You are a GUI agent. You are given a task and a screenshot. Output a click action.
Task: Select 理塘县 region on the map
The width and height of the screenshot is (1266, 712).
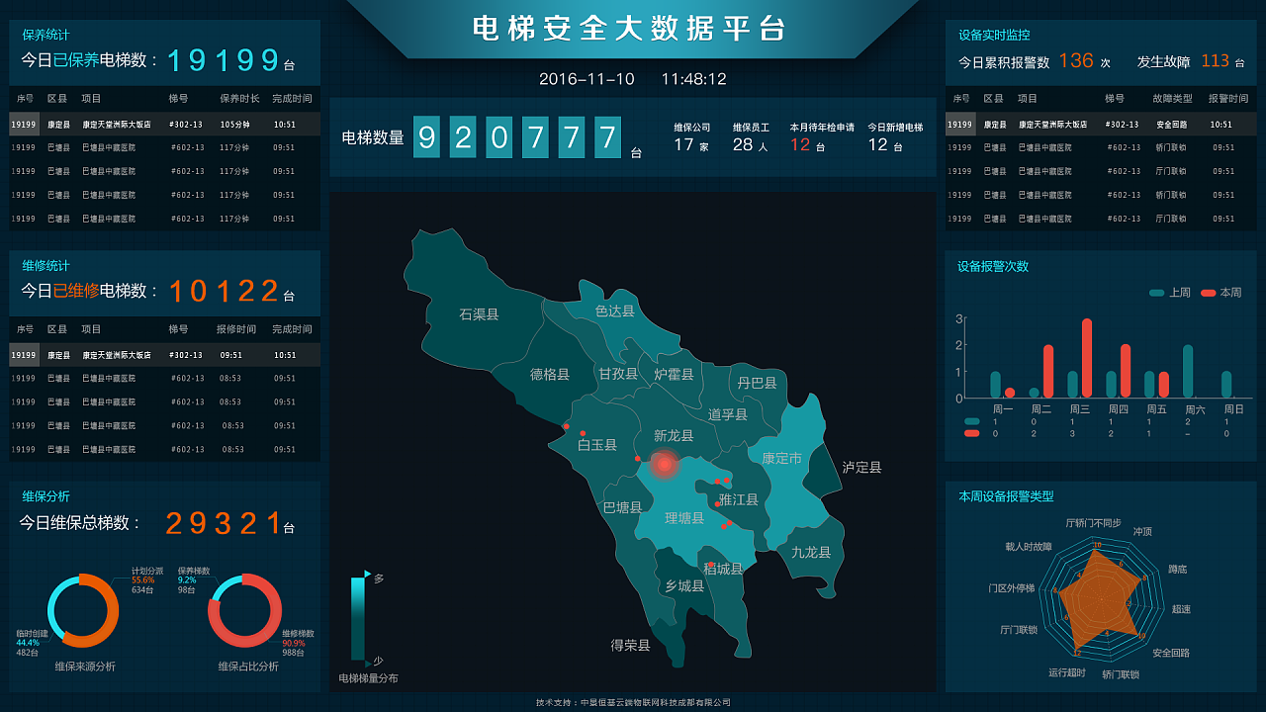682,514
